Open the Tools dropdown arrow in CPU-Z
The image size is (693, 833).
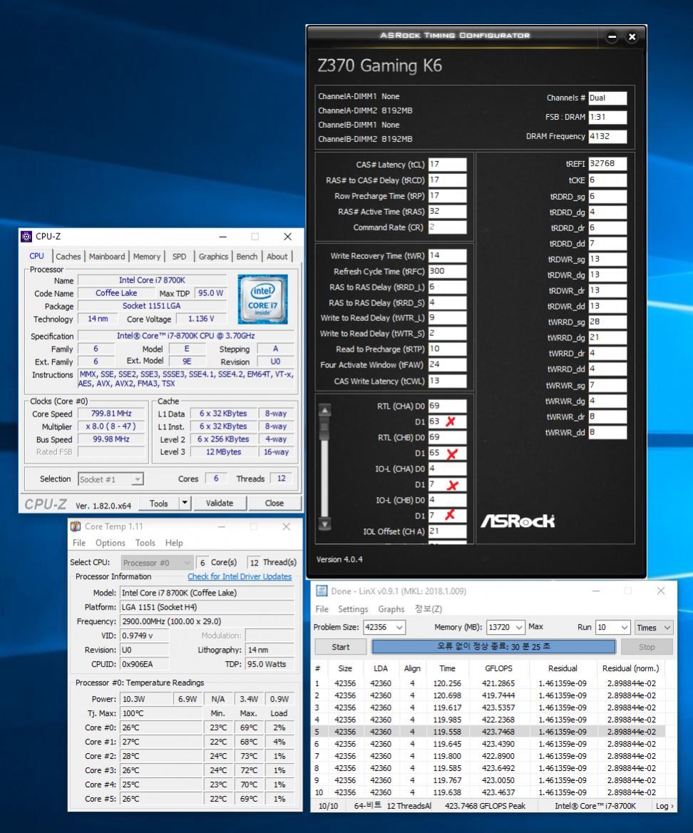(x=185, y=503)
